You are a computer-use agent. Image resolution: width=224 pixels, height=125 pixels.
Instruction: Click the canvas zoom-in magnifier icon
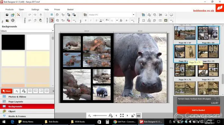pyautogui.click(x=111, y=116)
